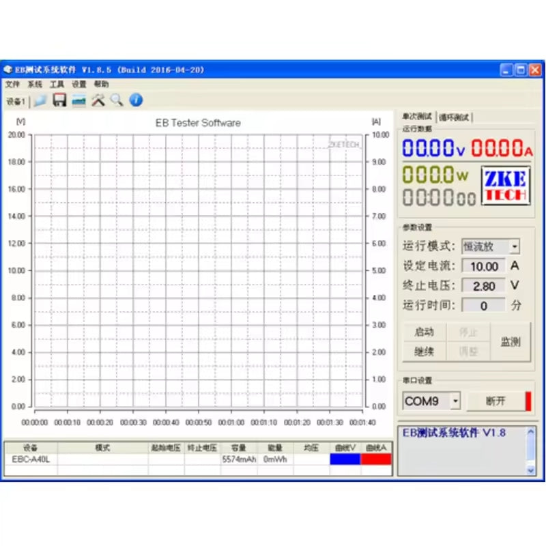
Task: Open the file with the blue open icon
Action: [40, 100]
